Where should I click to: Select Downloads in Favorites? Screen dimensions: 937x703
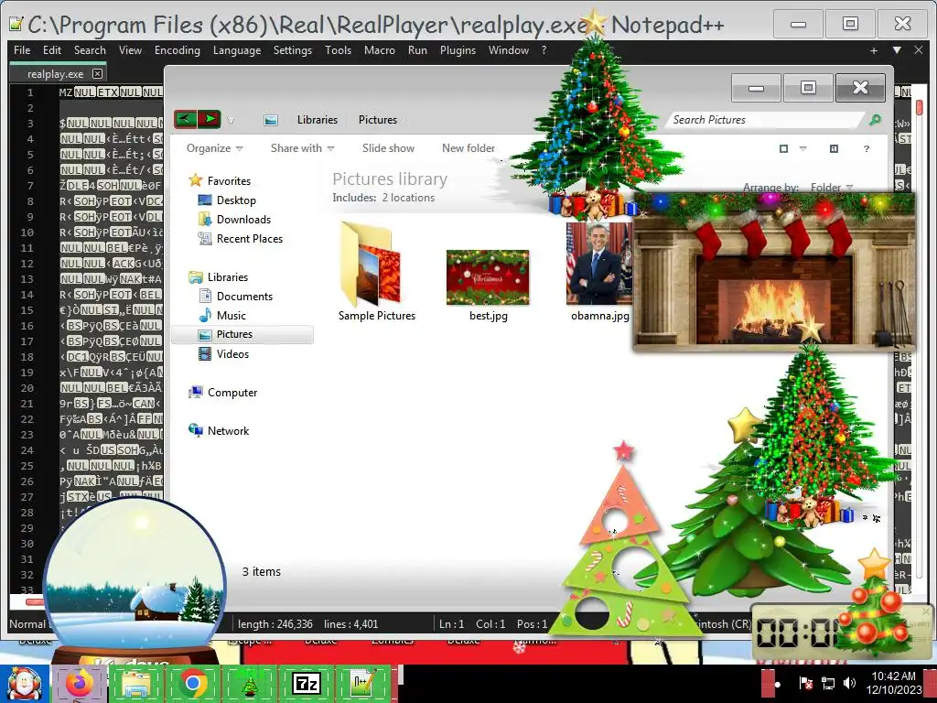pyautogui.click(x=243, y=220)
